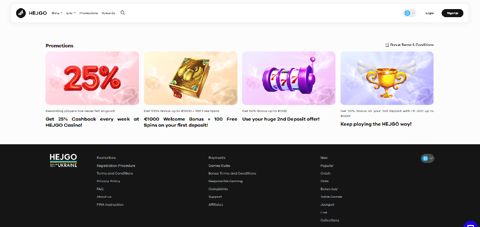Open Jackpot footer link
Viewport: 480px width, 227px height.
327,205
